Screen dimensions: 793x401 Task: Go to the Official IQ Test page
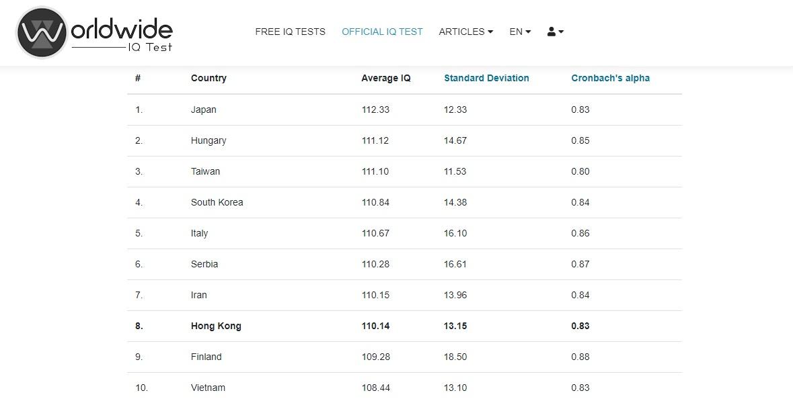(382, 32)
